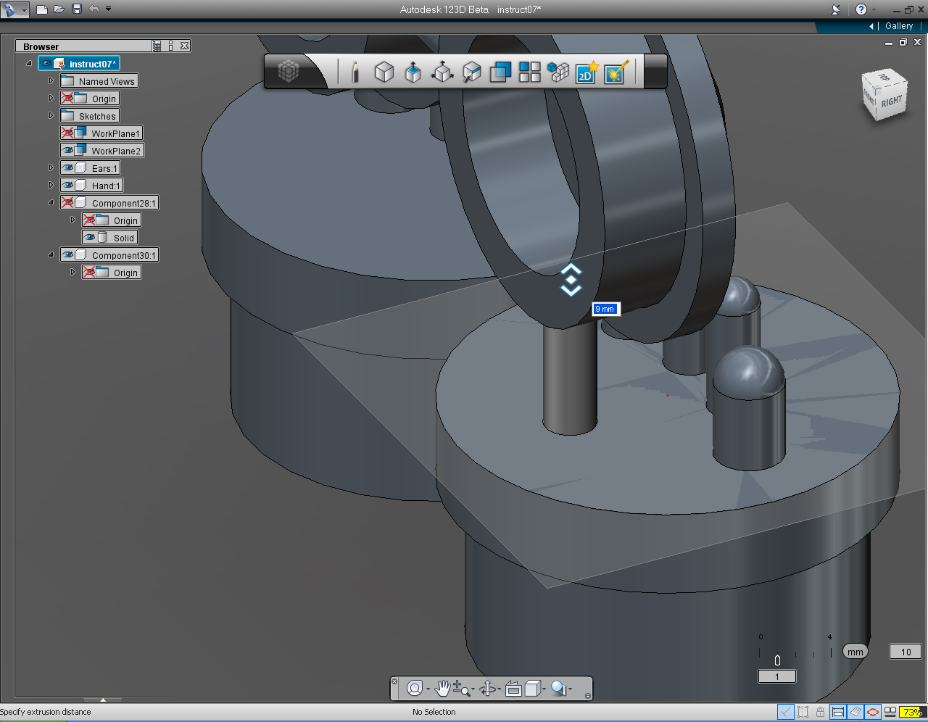Toggle the grid plane status icon
928x722 pixels.
[855, 712]
